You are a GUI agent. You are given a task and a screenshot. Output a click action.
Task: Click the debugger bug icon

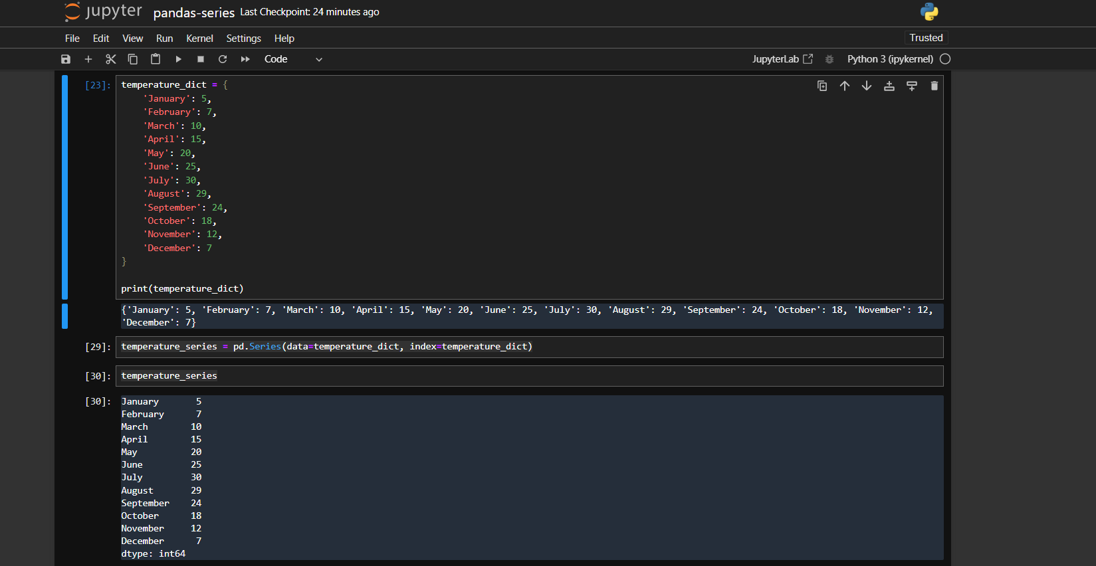[829, 59]
